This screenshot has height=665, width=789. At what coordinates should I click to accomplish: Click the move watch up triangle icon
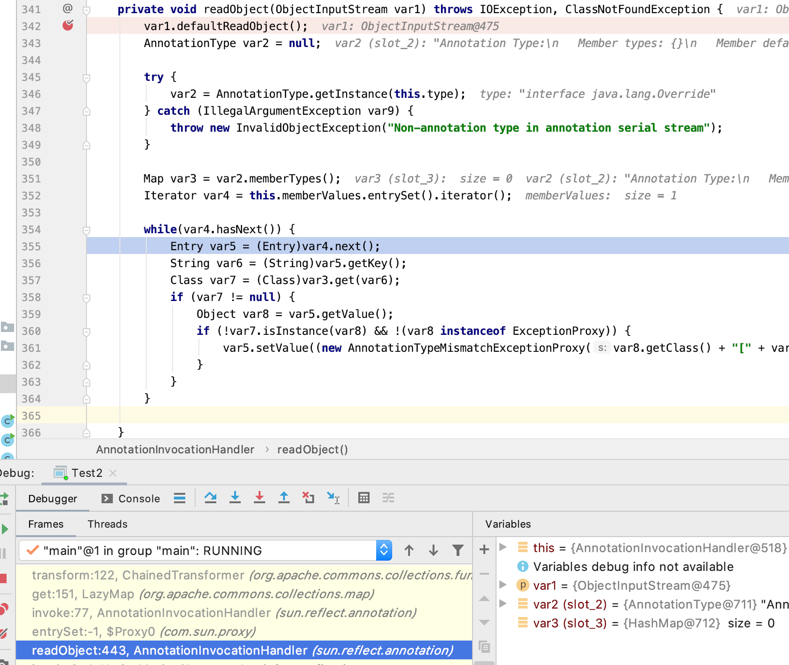[x=484, y=599]
